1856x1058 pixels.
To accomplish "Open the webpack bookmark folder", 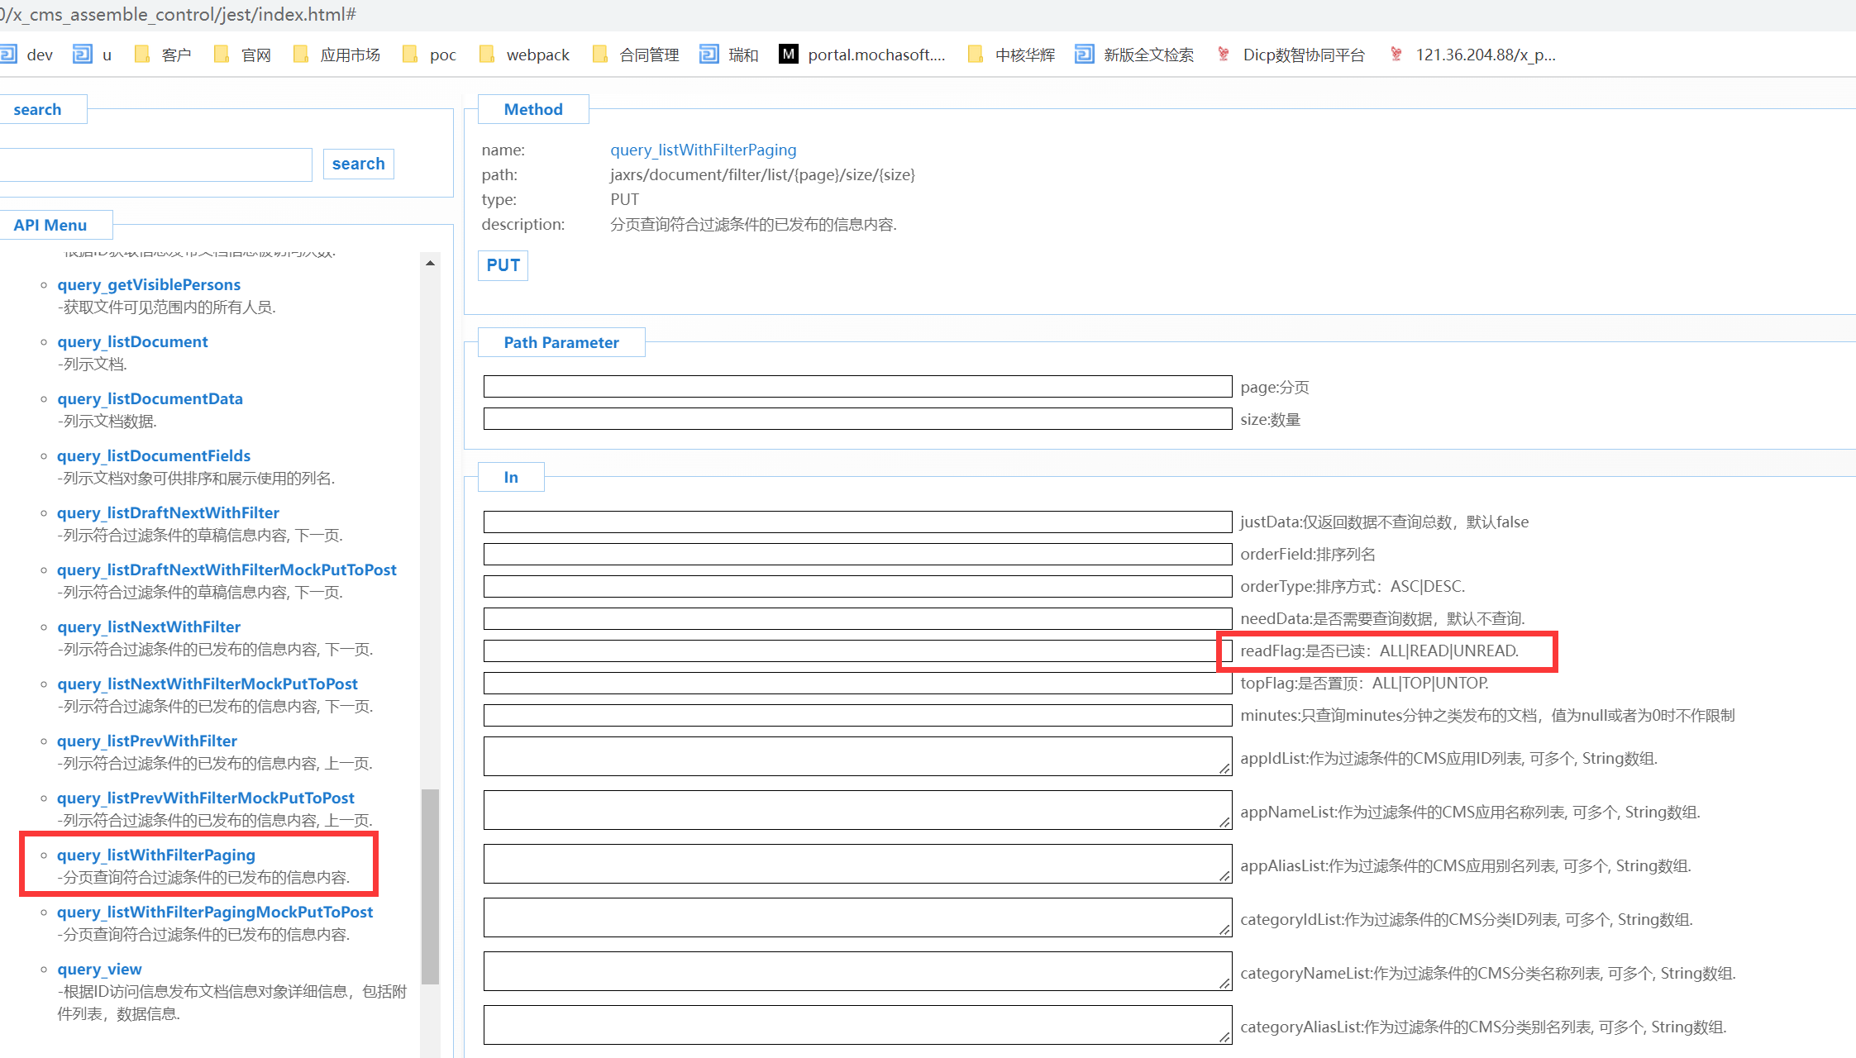I will tap(524, 55).
